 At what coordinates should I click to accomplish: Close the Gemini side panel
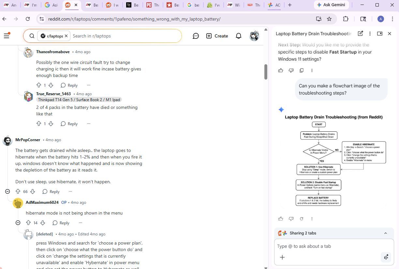coord(389,34)
